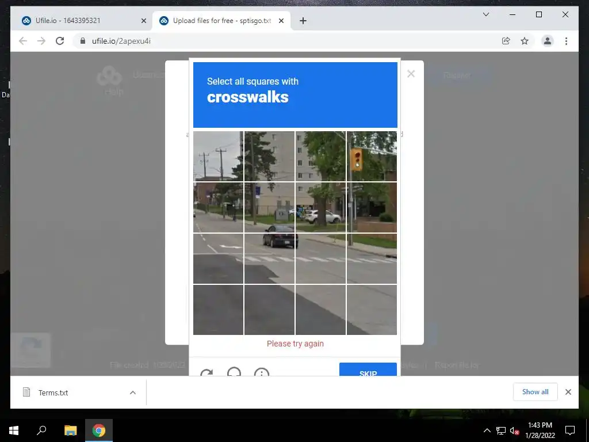Open the tab search chevron

click(485, 14)
